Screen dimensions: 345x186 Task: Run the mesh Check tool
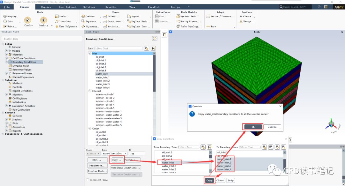[x=28, y=22]
